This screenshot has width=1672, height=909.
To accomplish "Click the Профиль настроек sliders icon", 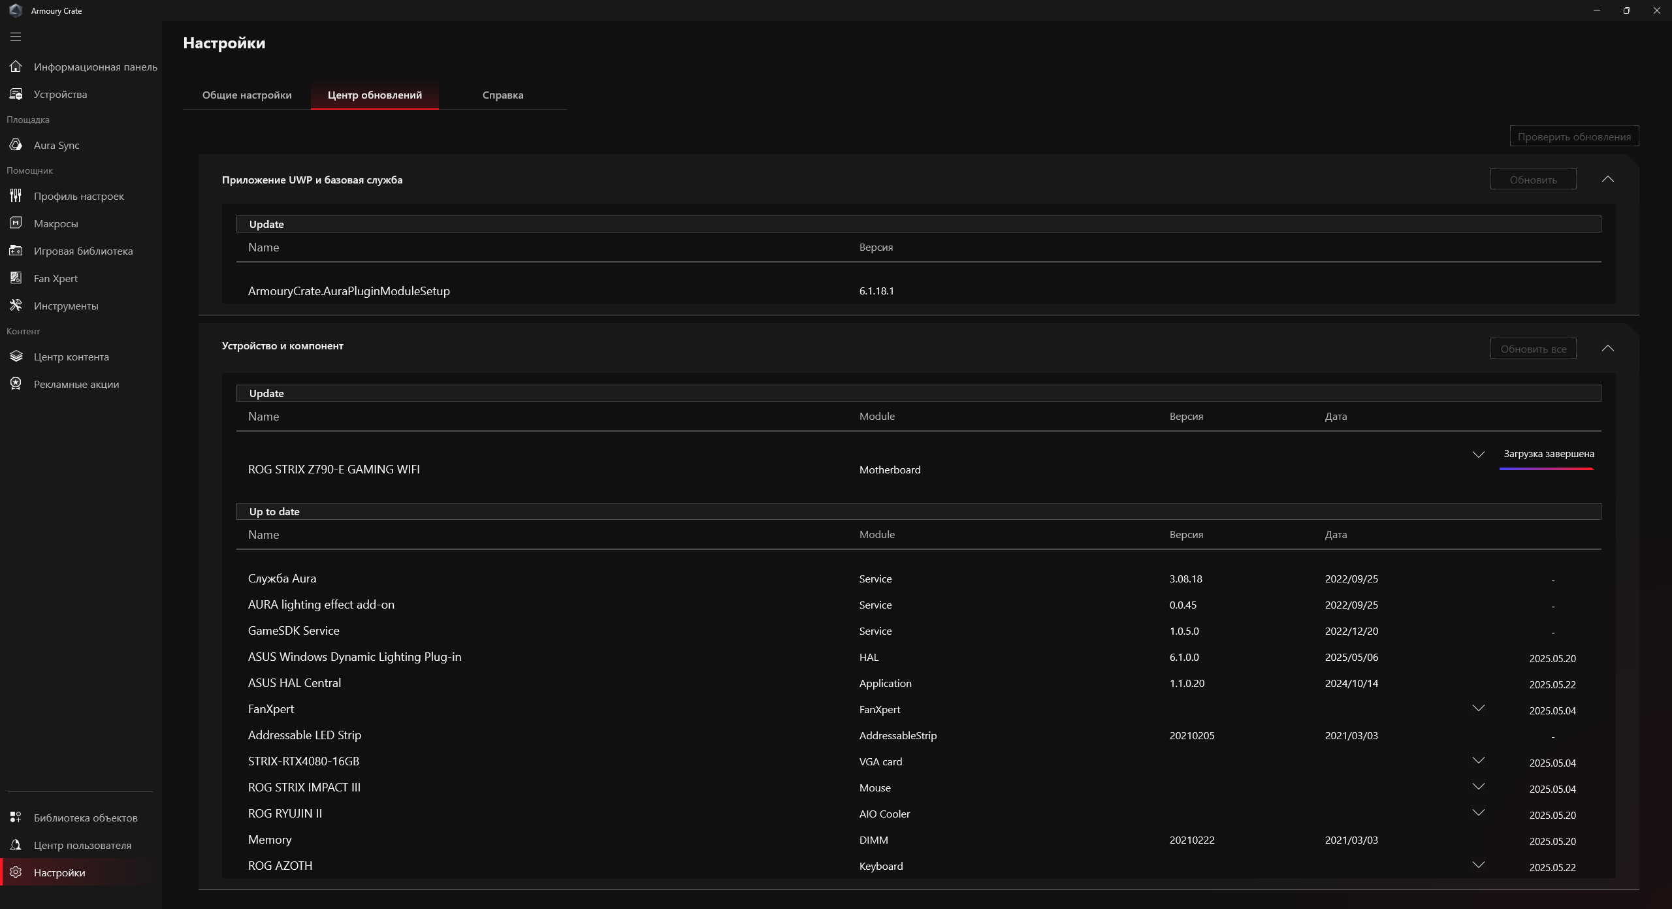I will pos(16,196).
